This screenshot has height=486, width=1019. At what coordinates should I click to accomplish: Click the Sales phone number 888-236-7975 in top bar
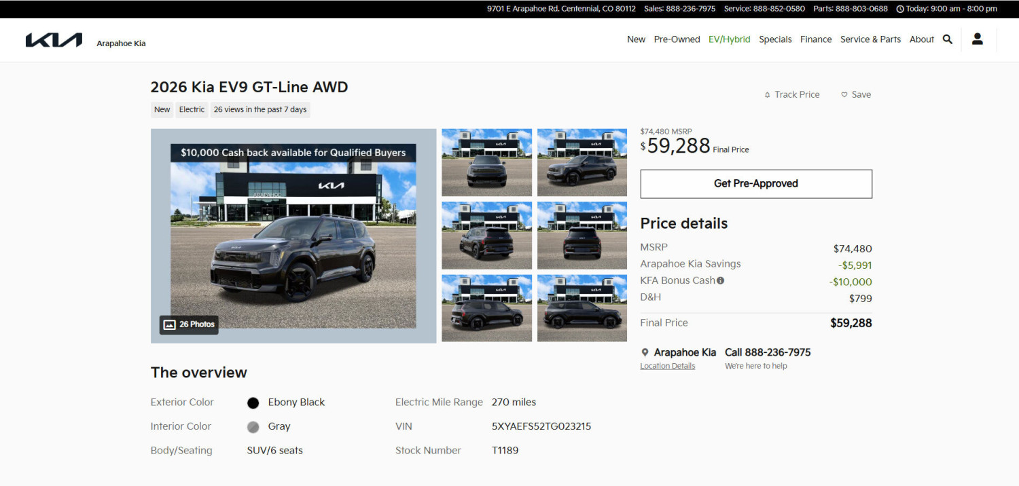pyautogui.click(x=690, y=9)
